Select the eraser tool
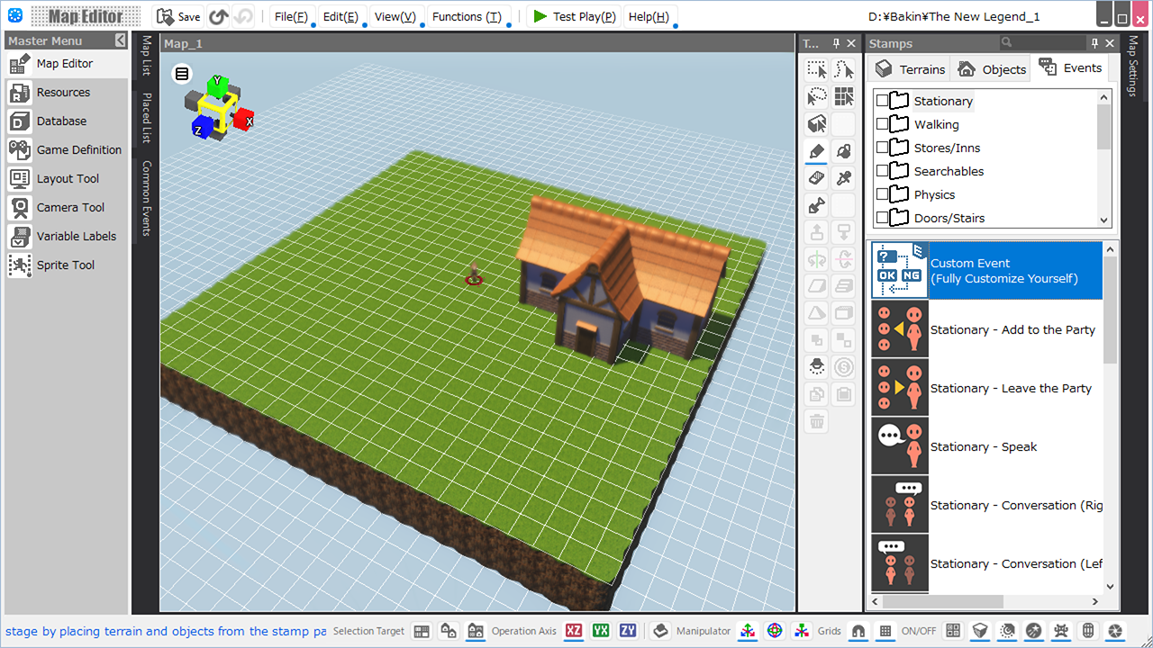The width and height of the screenshot is (1153, 648). [x=816, y=178]
